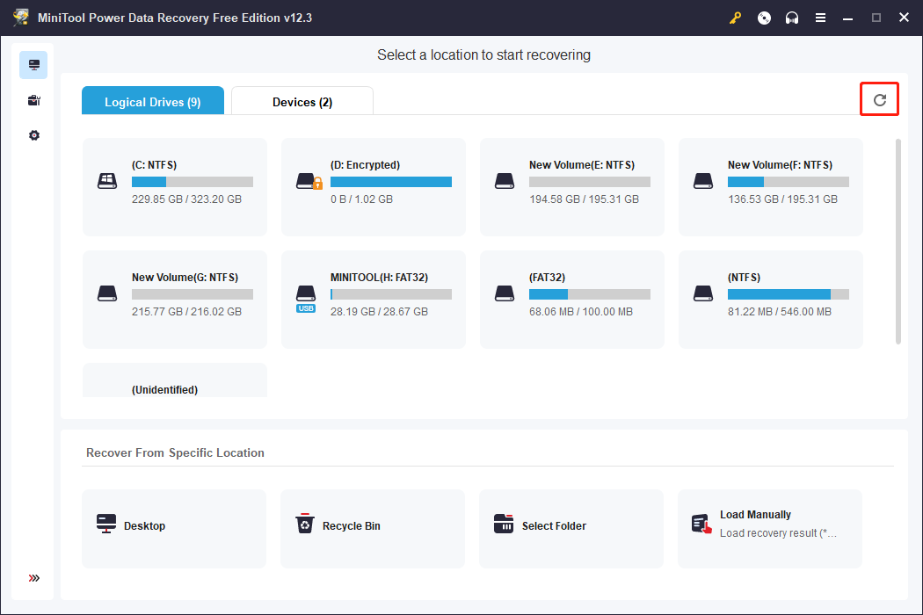Click the '(C: NTFS)' label
This screenshot has height=615, width=923.
coord(154,165)
